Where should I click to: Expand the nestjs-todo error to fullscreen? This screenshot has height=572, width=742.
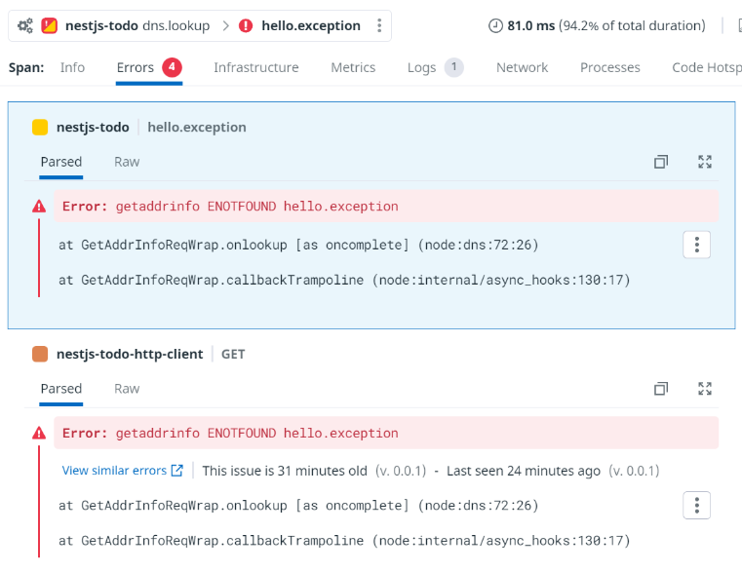pyautogui.click(x=705, y=162)
